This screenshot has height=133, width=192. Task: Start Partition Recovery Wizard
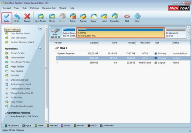coord(19,42)
